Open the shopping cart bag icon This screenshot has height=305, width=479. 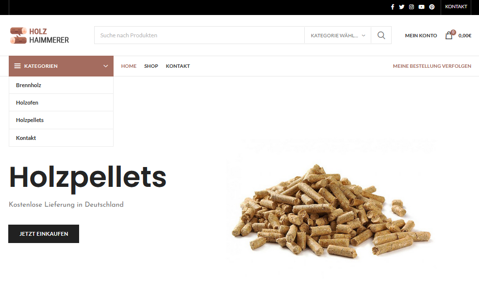click(449, 35)
